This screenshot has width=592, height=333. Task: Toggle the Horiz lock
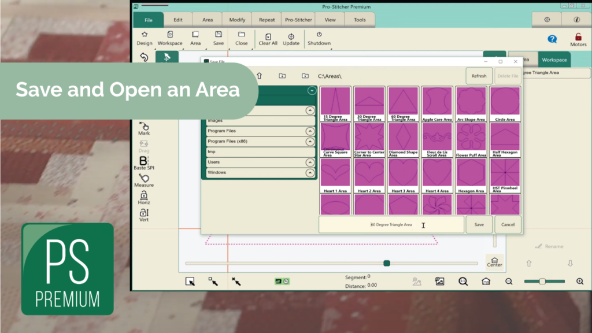tap(144, 196)
